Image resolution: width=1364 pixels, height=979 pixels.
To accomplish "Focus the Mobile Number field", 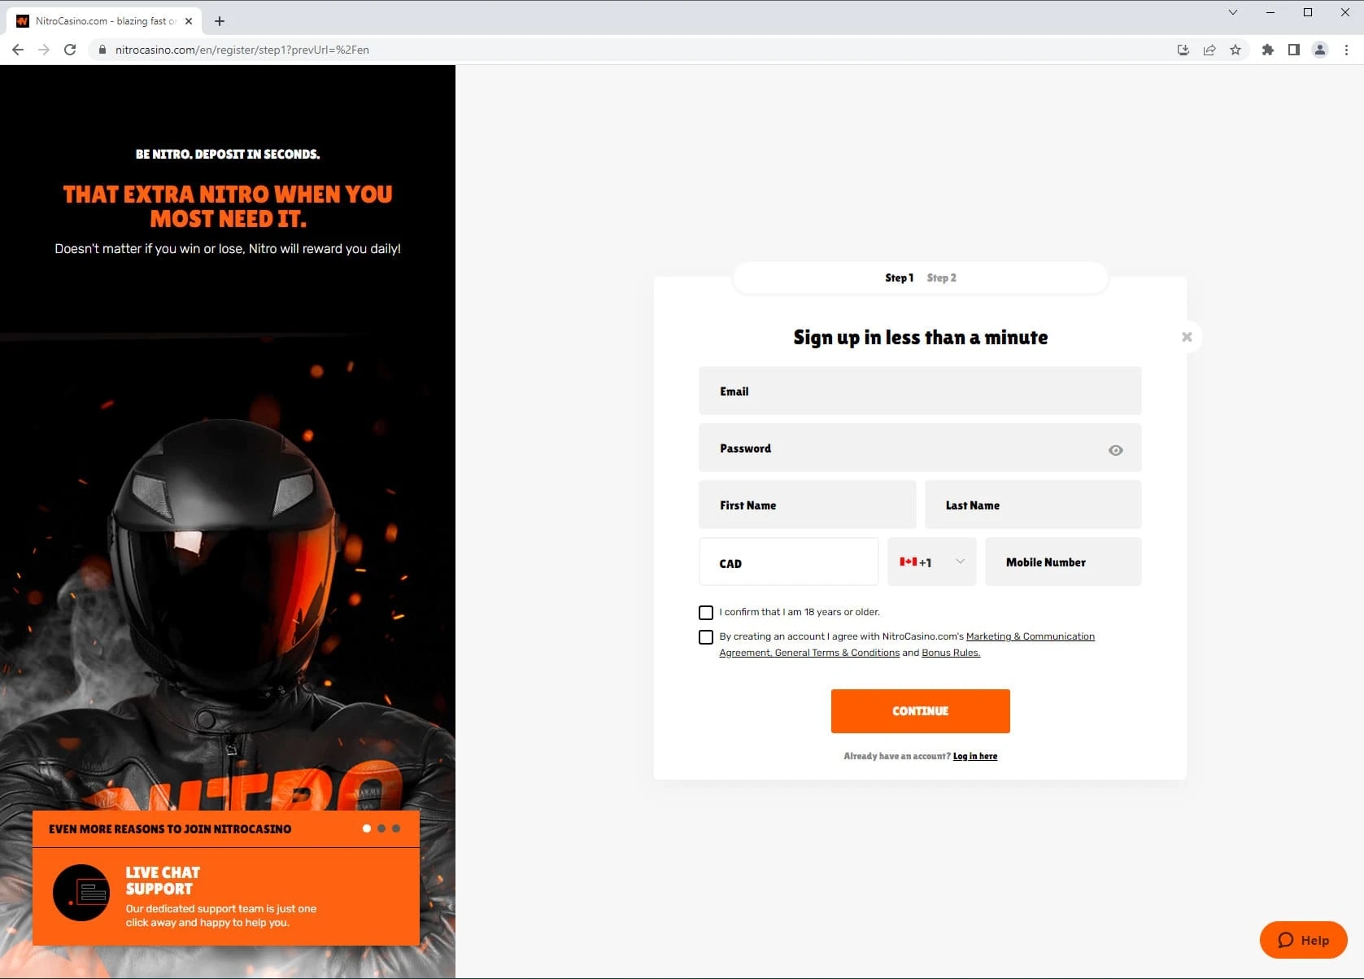I will coord(1063,562).
